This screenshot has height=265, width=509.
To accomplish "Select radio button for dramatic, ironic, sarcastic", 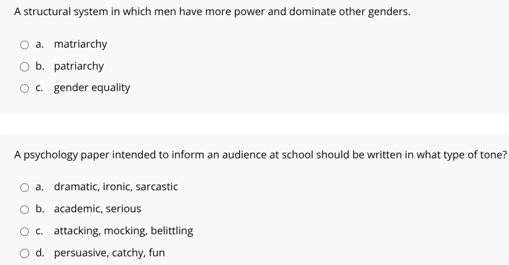I will coord(24,187).
